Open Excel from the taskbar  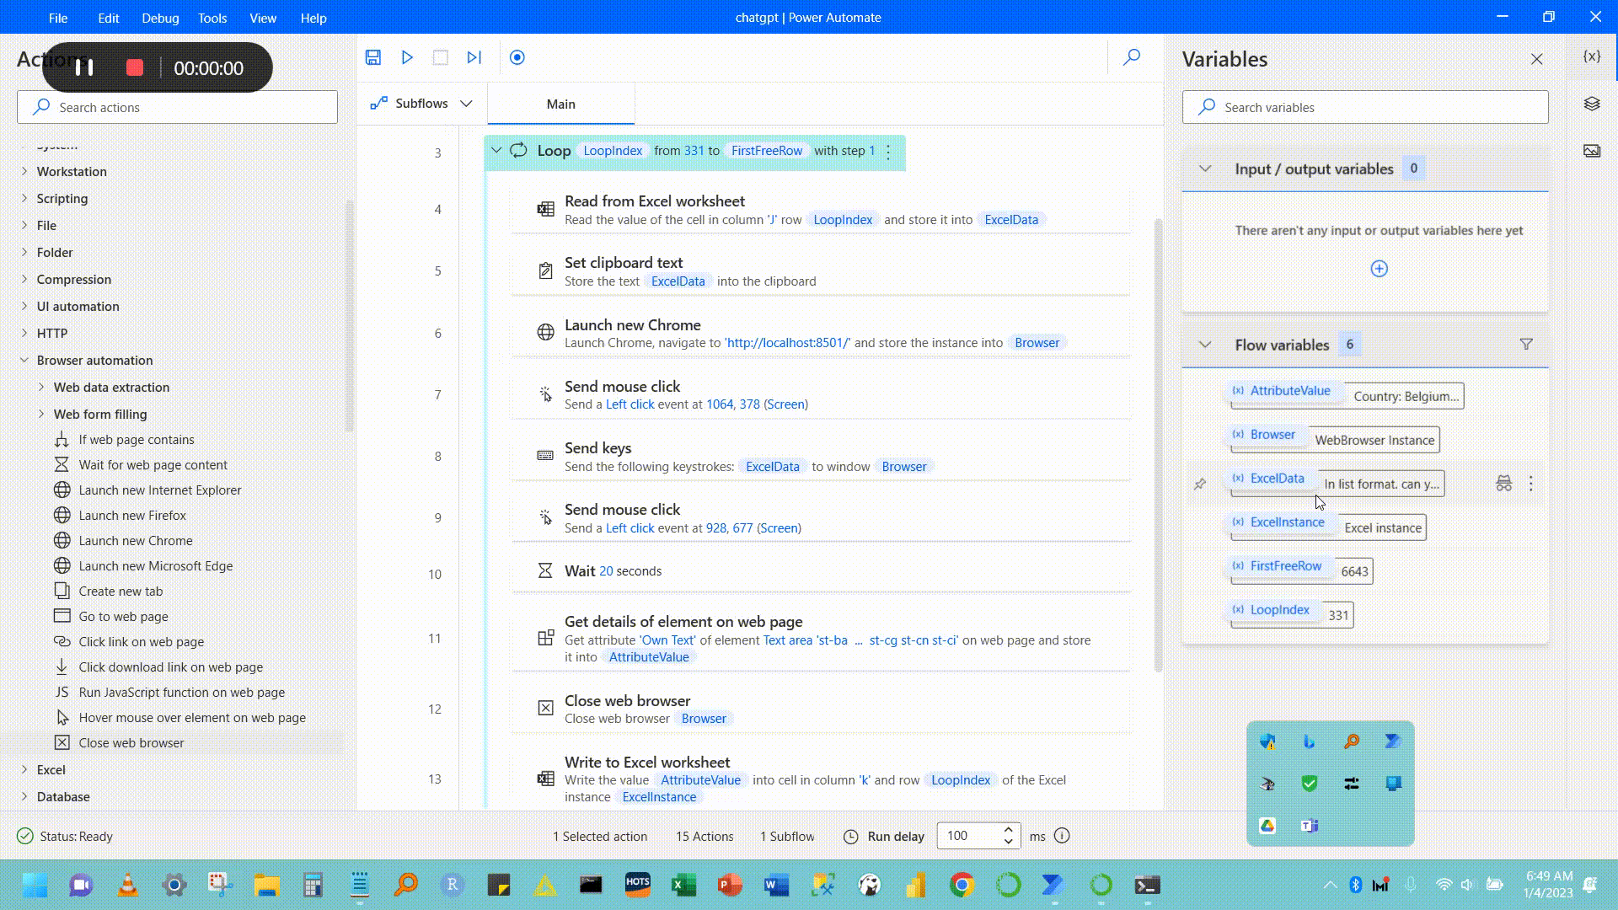pos(683,885)
